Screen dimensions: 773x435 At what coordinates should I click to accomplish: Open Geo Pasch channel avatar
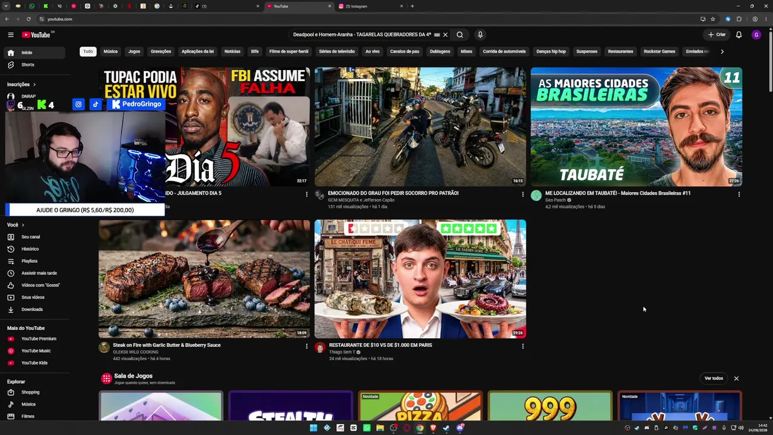tap(536, 195)
